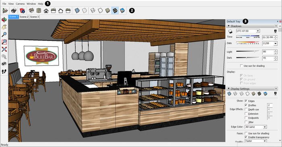The width and height of the screenshot is (282, 147).
Task: Choose Shaded style in the toolbar
Action: click(108, 11)
